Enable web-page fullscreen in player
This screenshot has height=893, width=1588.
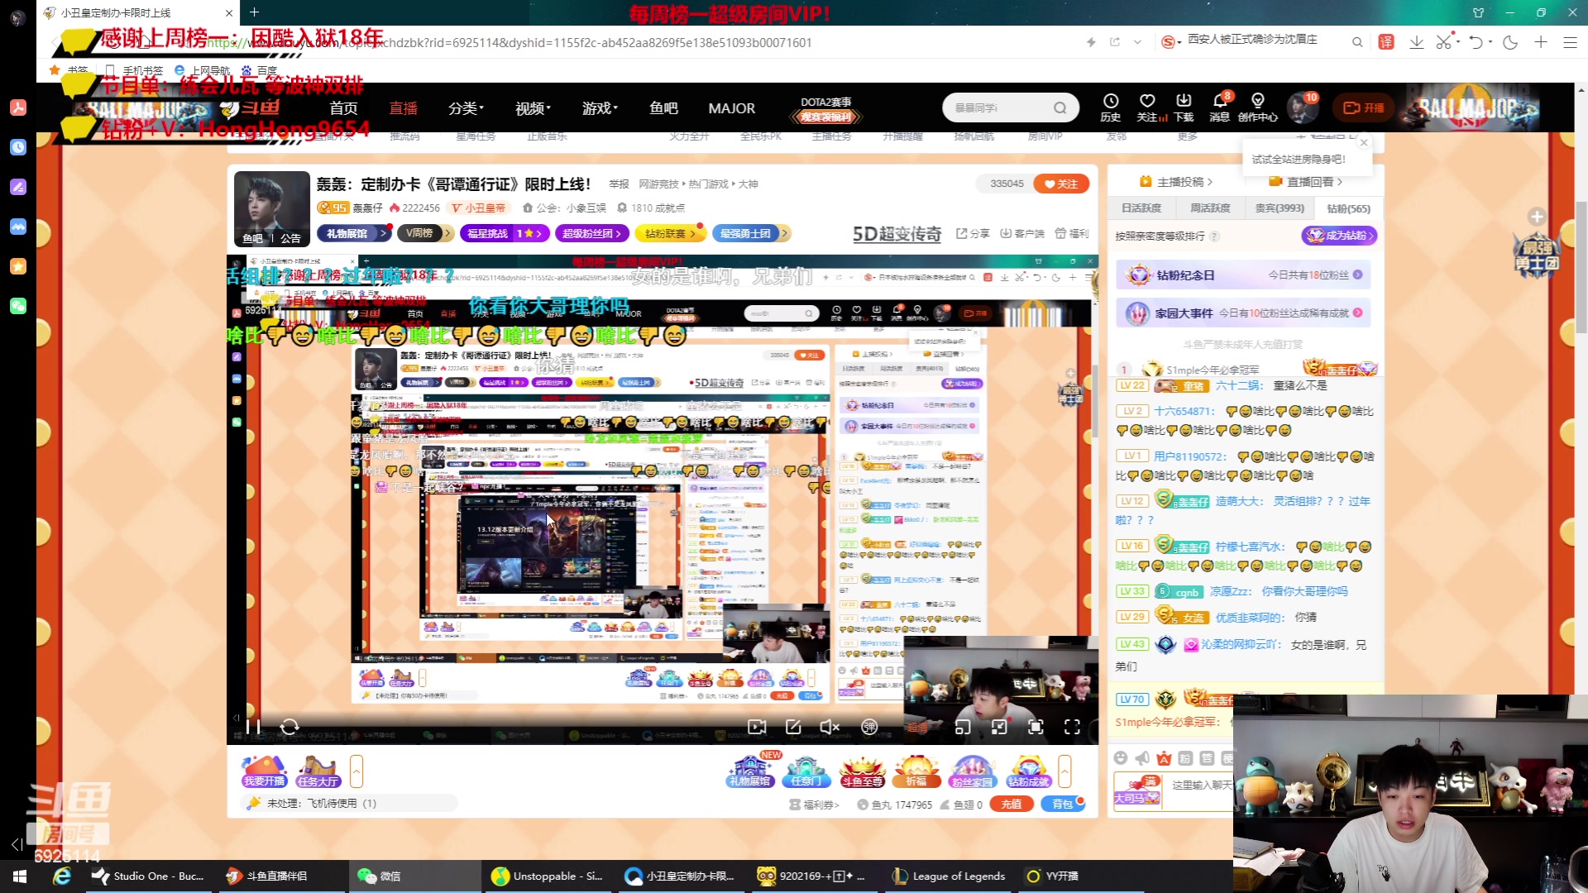point(1036,727)
